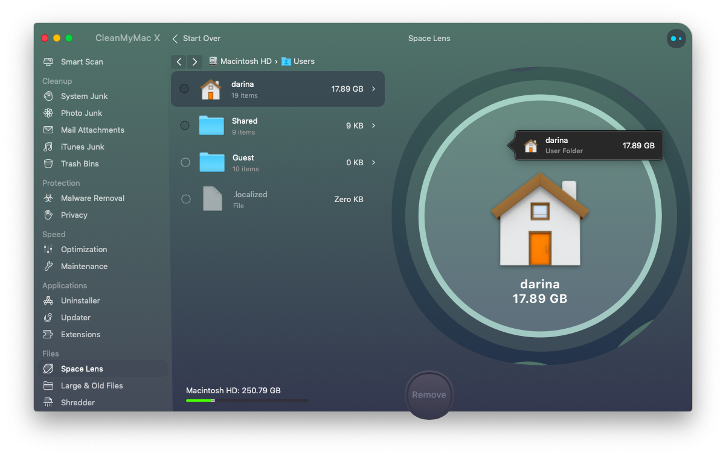Click the Users folder icon in breadcrumb
Viewport: 726px width, 456px height.
coord(286,62)
